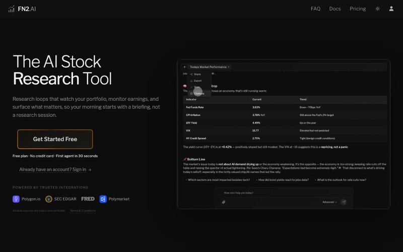
Task: Click the 'VIX' row label
Action: point(188,131)
